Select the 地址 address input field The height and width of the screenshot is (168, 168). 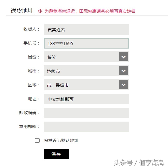86,99
